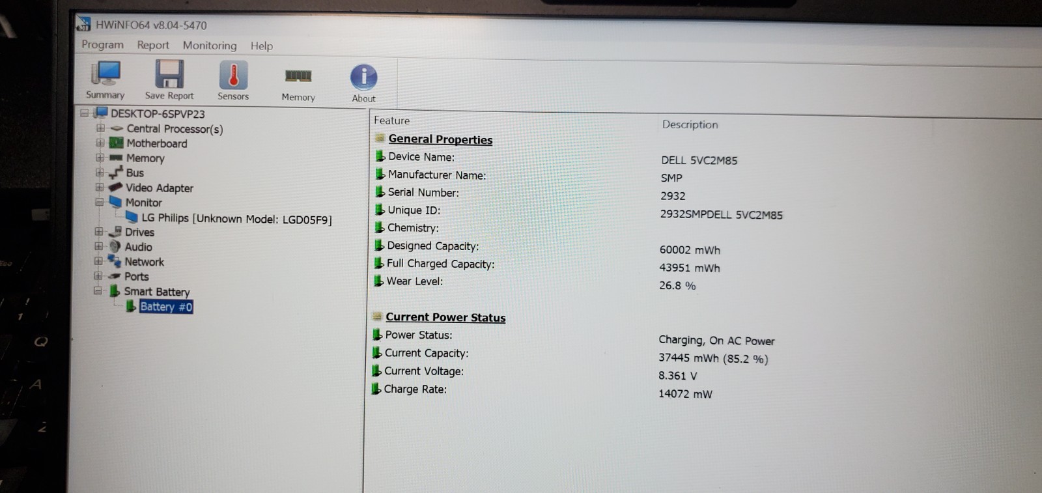Click the 60002 mWh designed capacity value
Screen dimensions: 1042x493
click(x=690, y=250)
